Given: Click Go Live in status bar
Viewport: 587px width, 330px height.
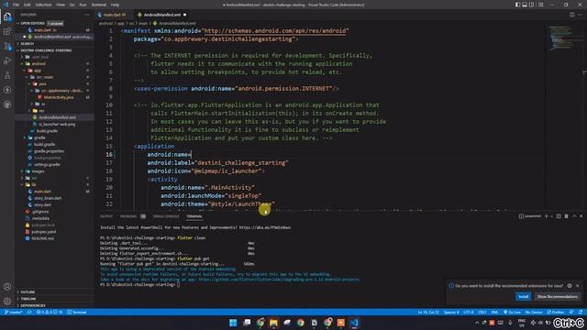Looking at the screenshot, I should pos(512,312).
